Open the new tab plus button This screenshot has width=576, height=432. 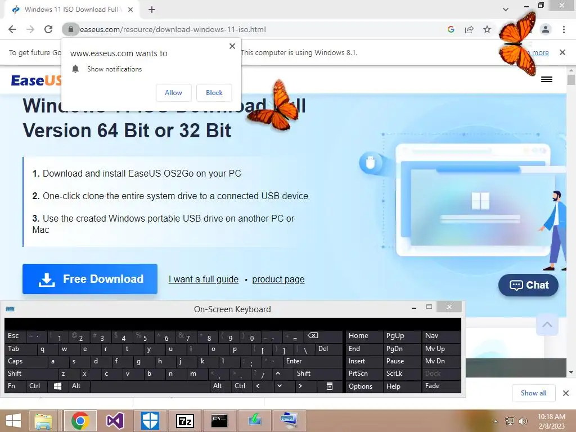(152, 10)
